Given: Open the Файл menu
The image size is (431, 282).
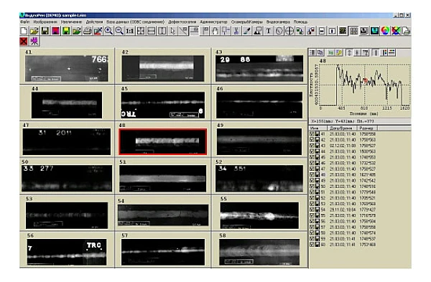Looking at the screenshot, I should 24,22.
